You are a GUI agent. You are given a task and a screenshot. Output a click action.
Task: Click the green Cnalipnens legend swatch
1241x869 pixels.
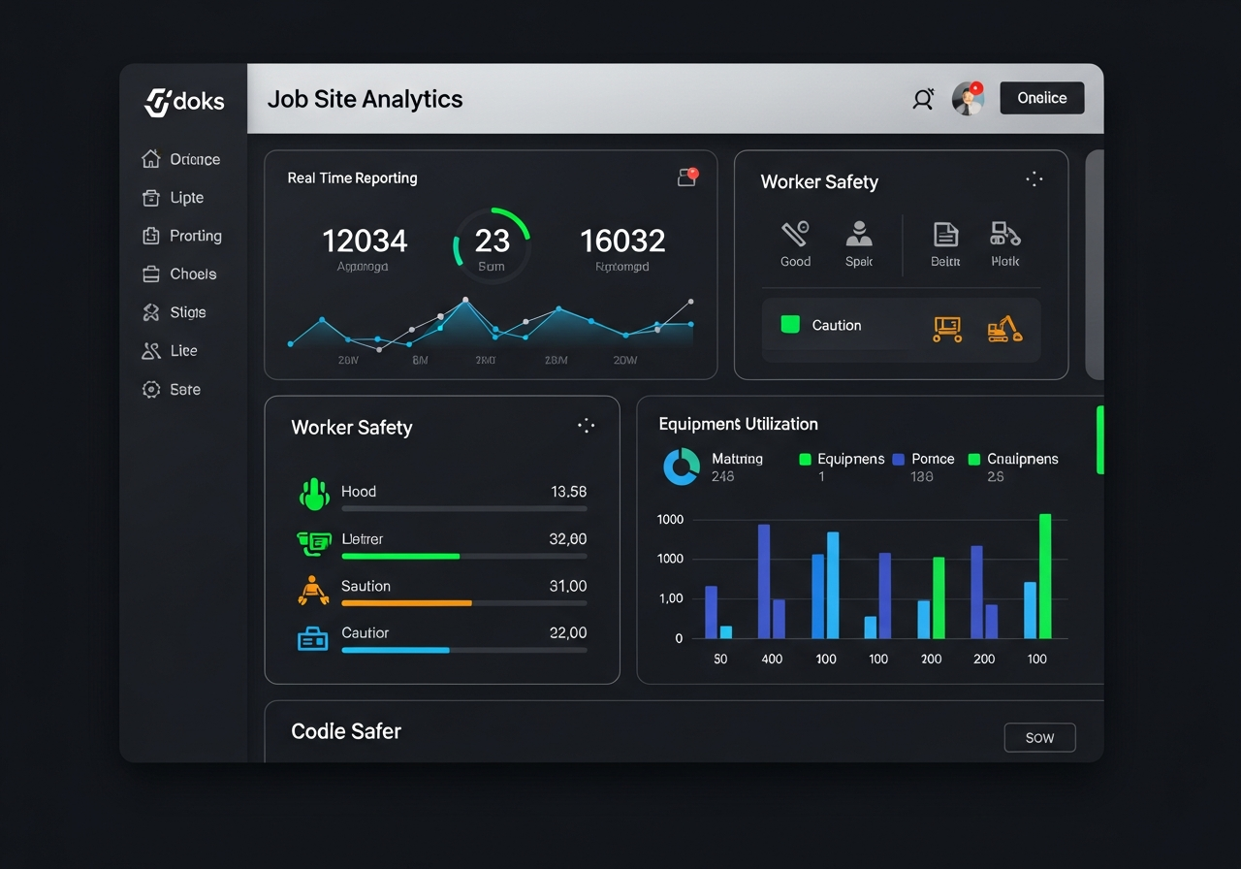974,460
